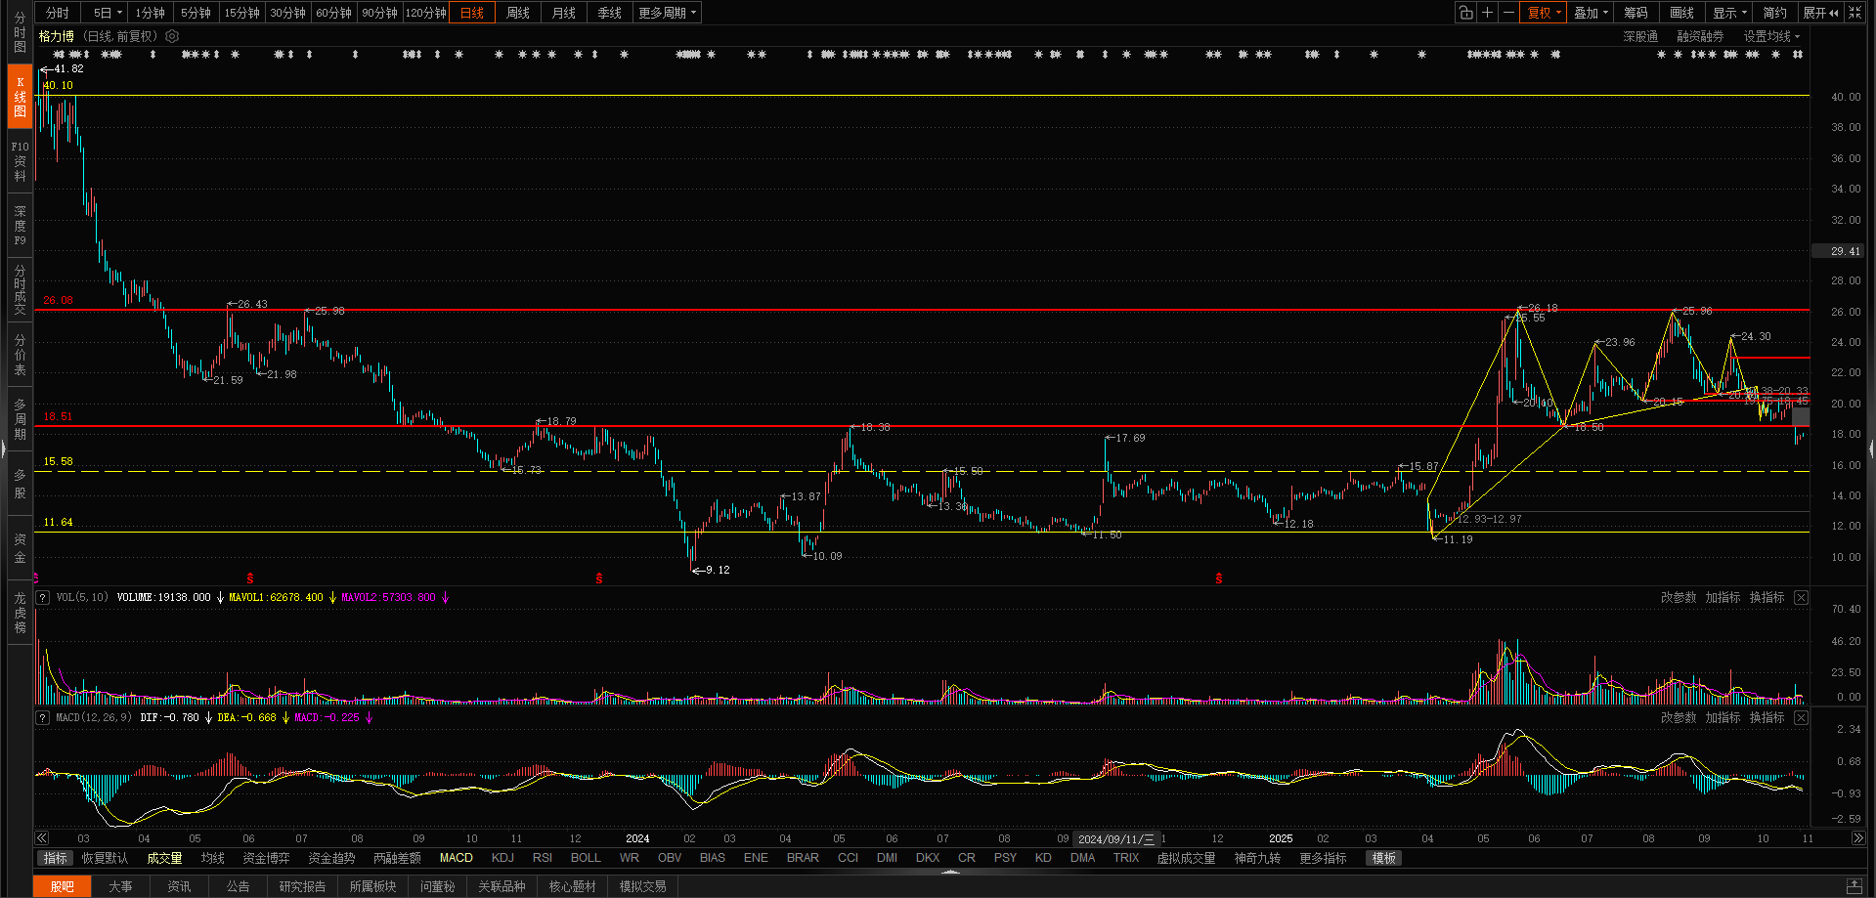1876x898 pixels.
Task: Open the 5日 period dropdown
Action: pos(108,13)
